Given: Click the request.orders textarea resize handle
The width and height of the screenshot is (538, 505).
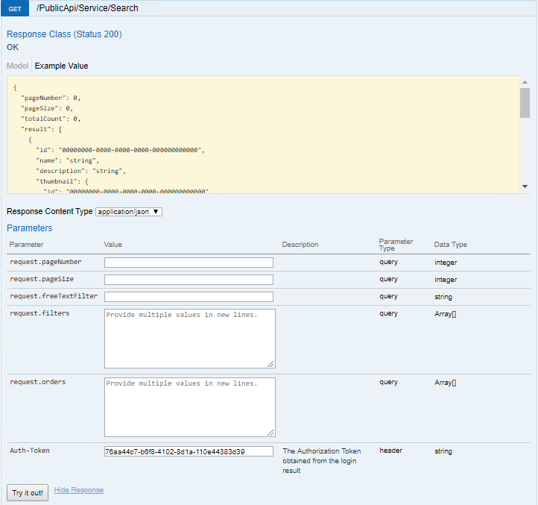Looking at the screenshot, I should tap(271, 433).
